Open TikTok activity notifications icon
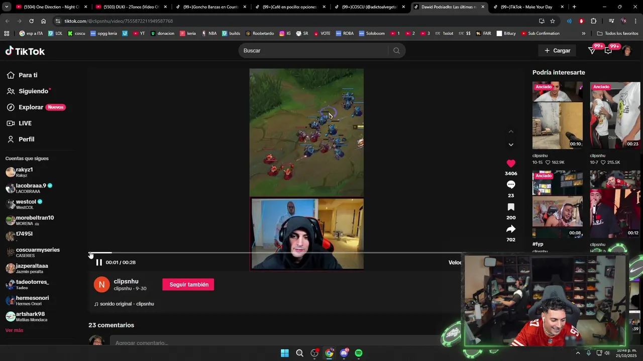Screen dimensions: 643x361 608,51
